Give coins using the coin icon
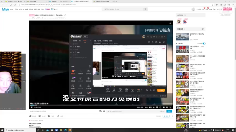Image resolution: width=236 pixels, height=132 pixels. tap(40, 116)
